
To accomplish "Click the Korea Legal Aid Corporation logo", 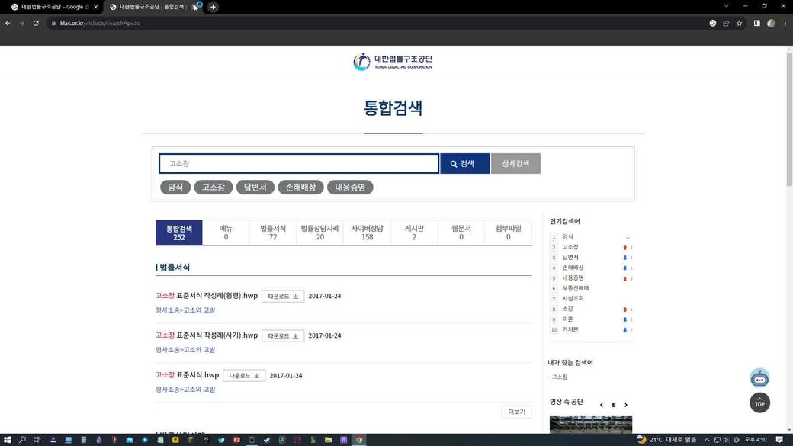I will click(393, 62).
